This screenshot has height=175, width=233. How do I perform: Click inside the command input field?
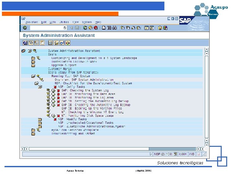47,28
